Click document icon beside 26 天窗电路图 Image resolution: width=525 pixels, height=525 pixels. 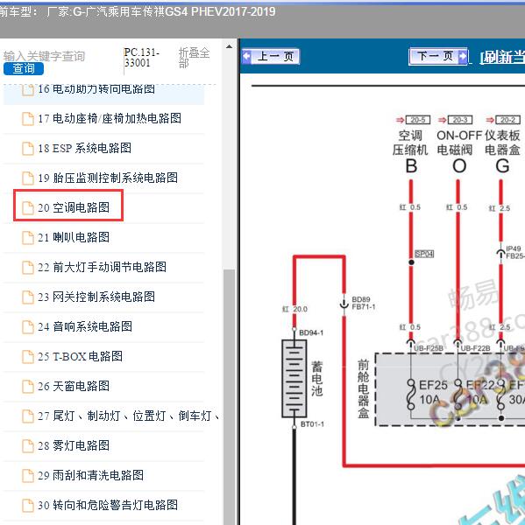(28, 387)
